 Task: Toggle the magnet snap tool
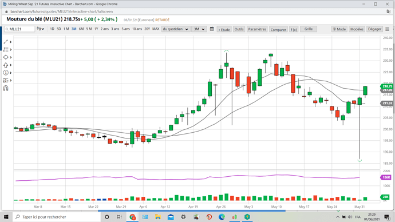point(6,88)
